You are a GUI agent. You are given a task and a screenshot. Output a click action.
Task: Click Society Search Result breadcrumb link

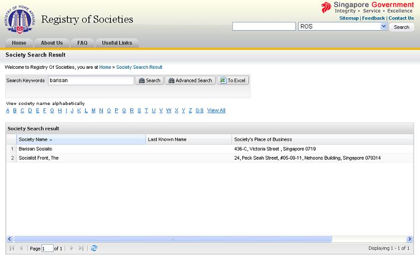(139, 67)
